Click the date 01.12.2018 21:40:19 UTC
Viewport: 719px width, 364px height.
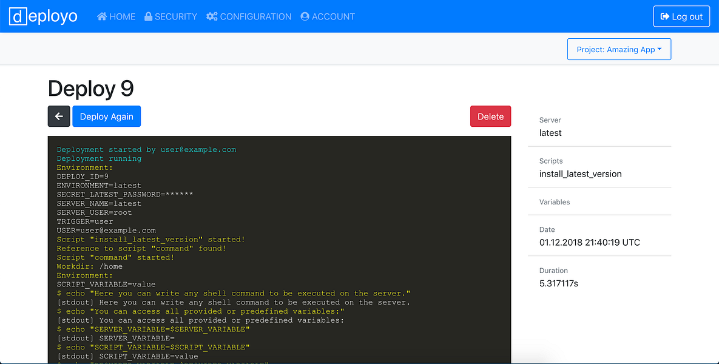click(590, 243)
